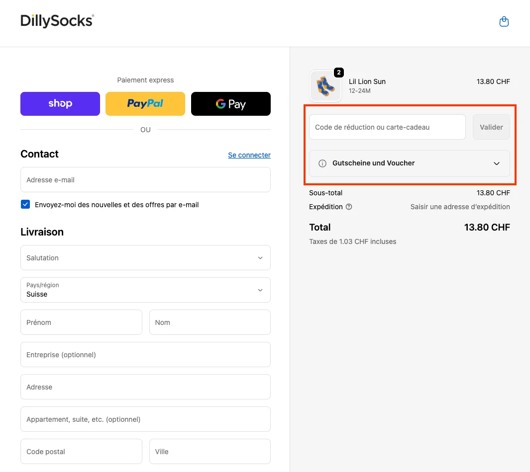Click the DillySocks logo
Viewport: 530px width, 472px height.
click(56, 22)
